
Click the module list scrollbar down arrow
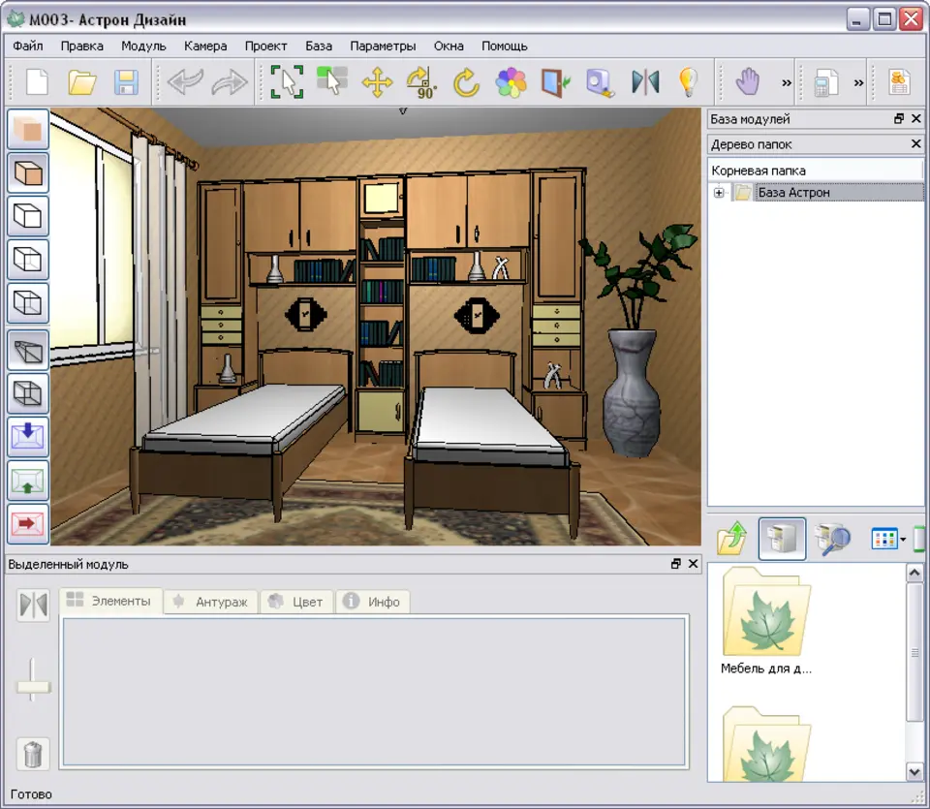click(914, 771)
